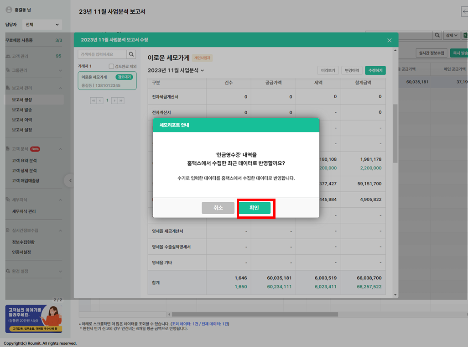468x347 pixels.
Task: Open the 담당자 전체 dropdown
Action: point(42,25)
